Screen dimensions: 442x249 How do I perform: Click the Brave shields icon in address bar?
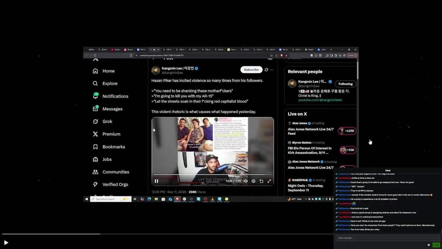281,55
